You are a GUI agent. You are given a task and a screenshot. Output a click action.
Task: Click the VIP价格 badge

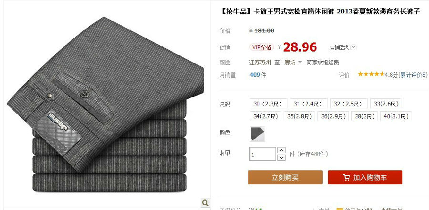[262, 47]
